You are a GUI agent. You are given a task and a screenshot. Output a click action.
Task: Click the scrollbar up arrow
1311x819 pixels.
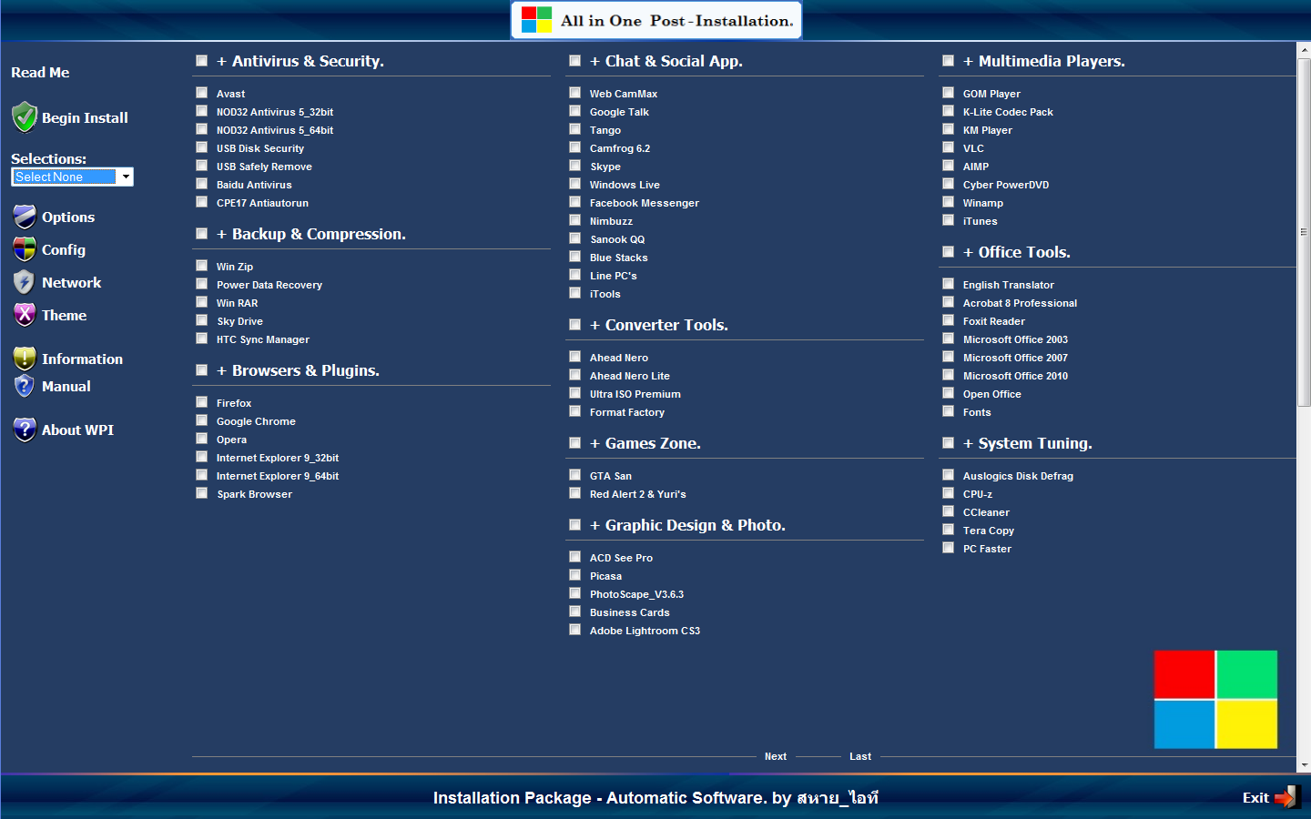[1304, 50]
